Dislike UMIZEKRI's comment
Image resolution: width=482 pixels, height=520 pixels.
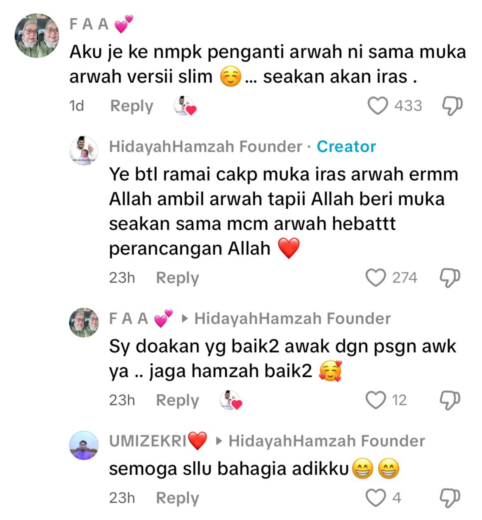click(x=450, y=498)
